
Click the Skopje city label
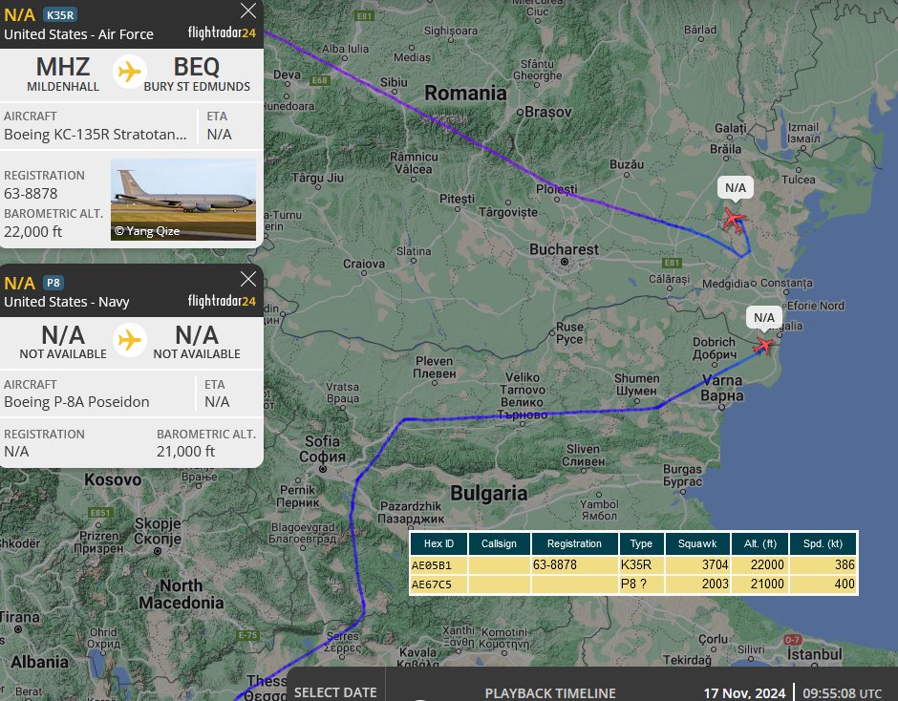tap(158, 531)
